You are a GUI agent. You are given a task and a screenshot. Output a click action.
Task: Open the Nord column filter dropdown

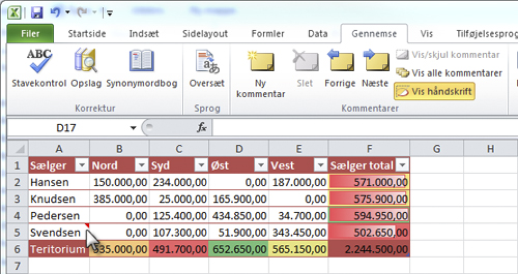click(141, 166)
